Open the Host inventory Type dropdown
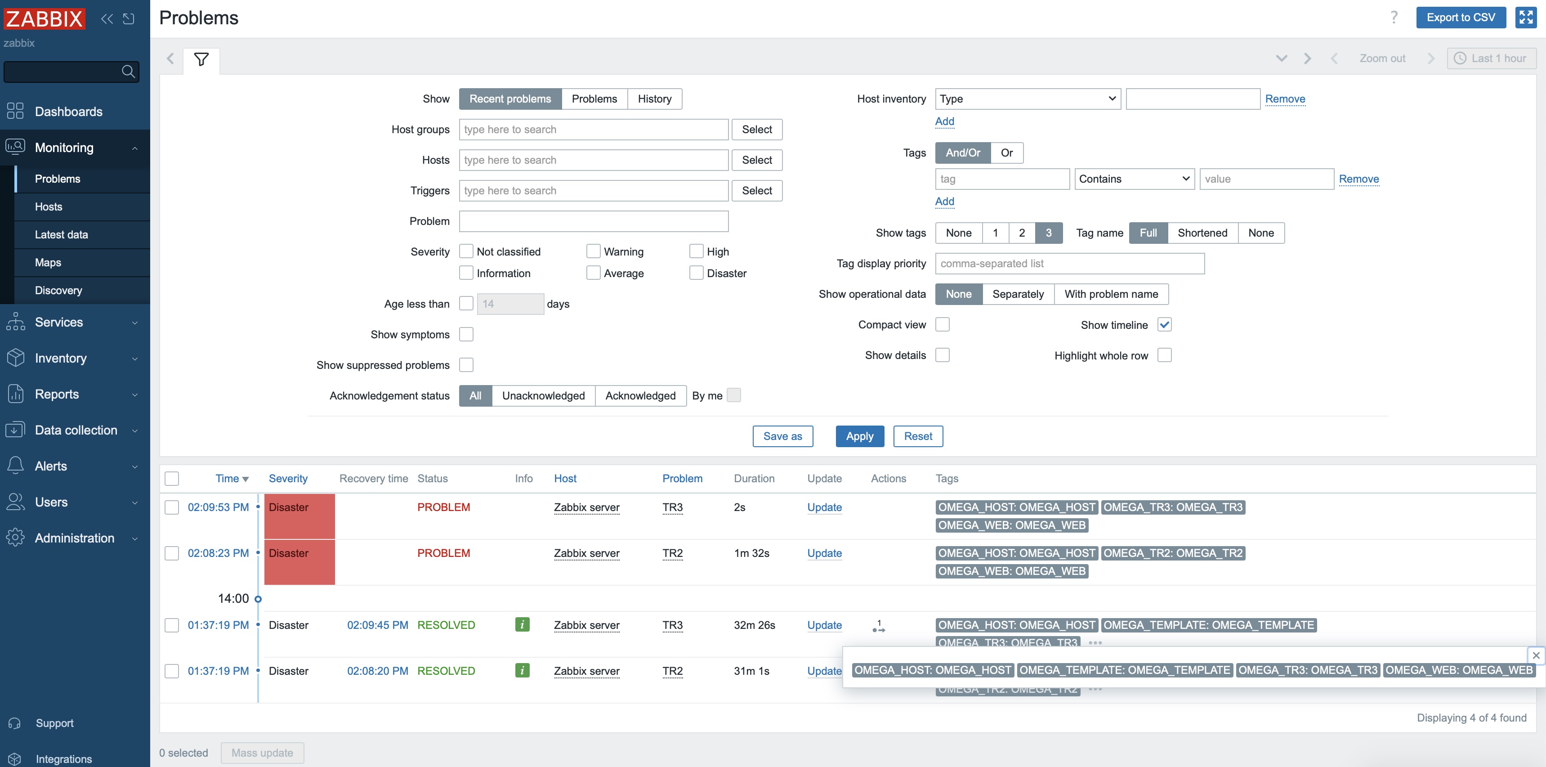This screenshot has height=767, width=1546. coord(1028,99)
